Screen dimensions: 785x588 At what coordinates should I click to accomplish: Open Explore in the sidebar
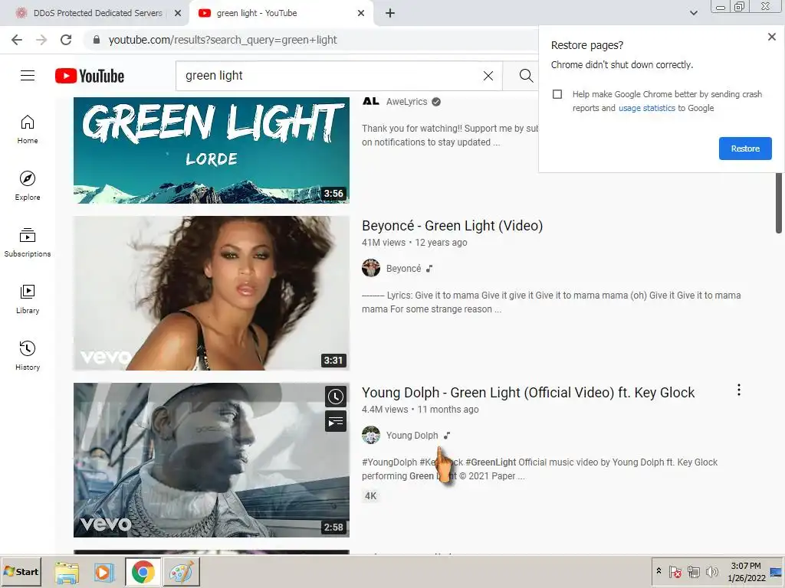coord(28,185)
